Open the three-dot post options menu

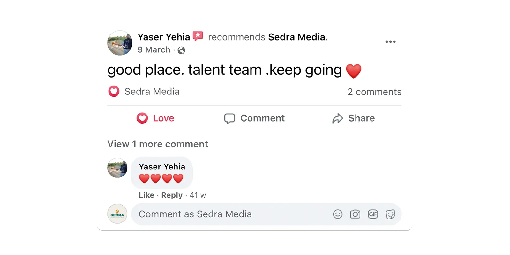tap(391, 41)
